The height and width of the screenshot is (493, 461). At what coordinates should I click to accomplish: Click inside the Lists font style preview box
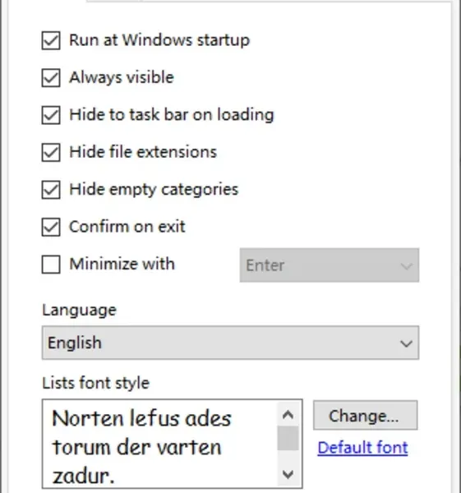159,444
